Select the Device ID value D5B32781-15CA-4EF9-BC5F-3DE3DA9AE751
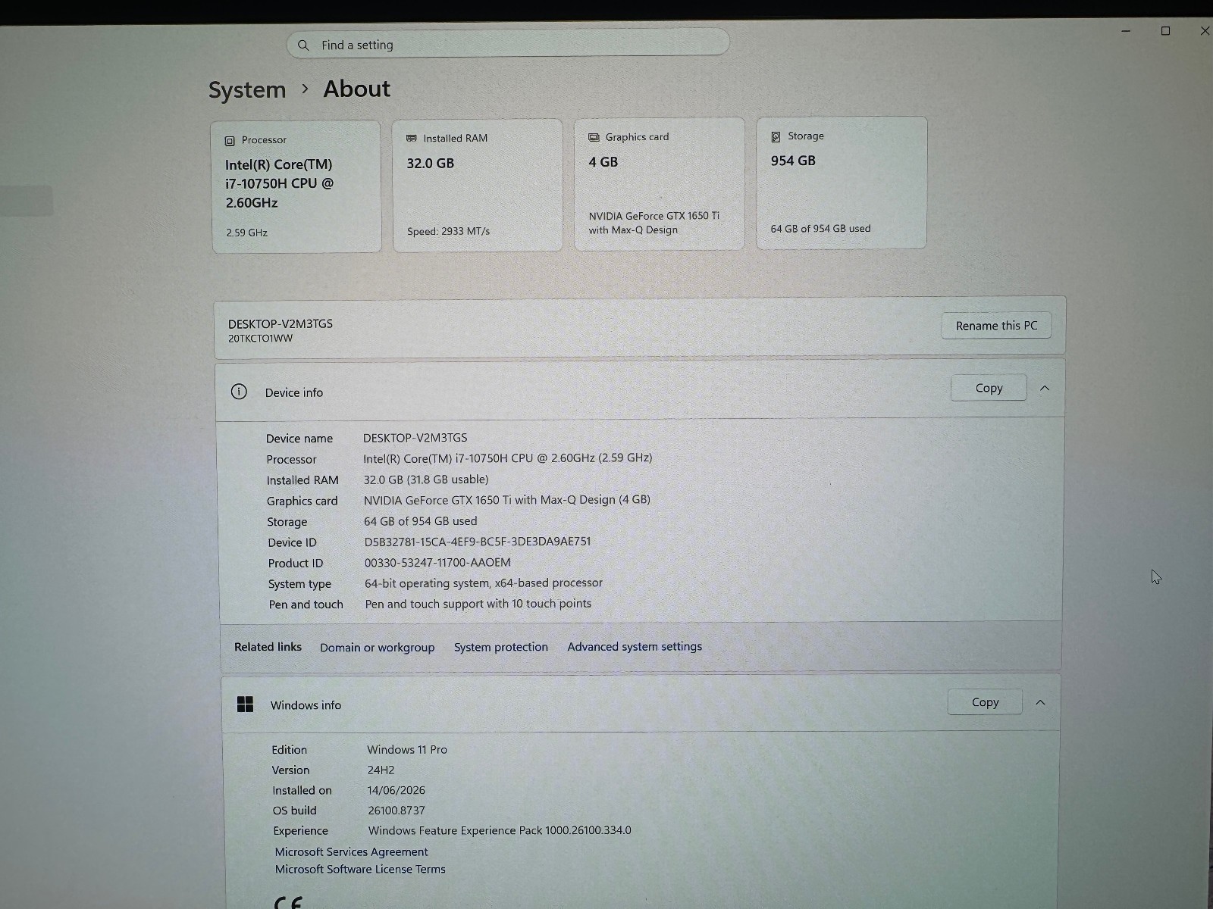The width and height of the screenshot is (1213, 909). pos(478,542)
